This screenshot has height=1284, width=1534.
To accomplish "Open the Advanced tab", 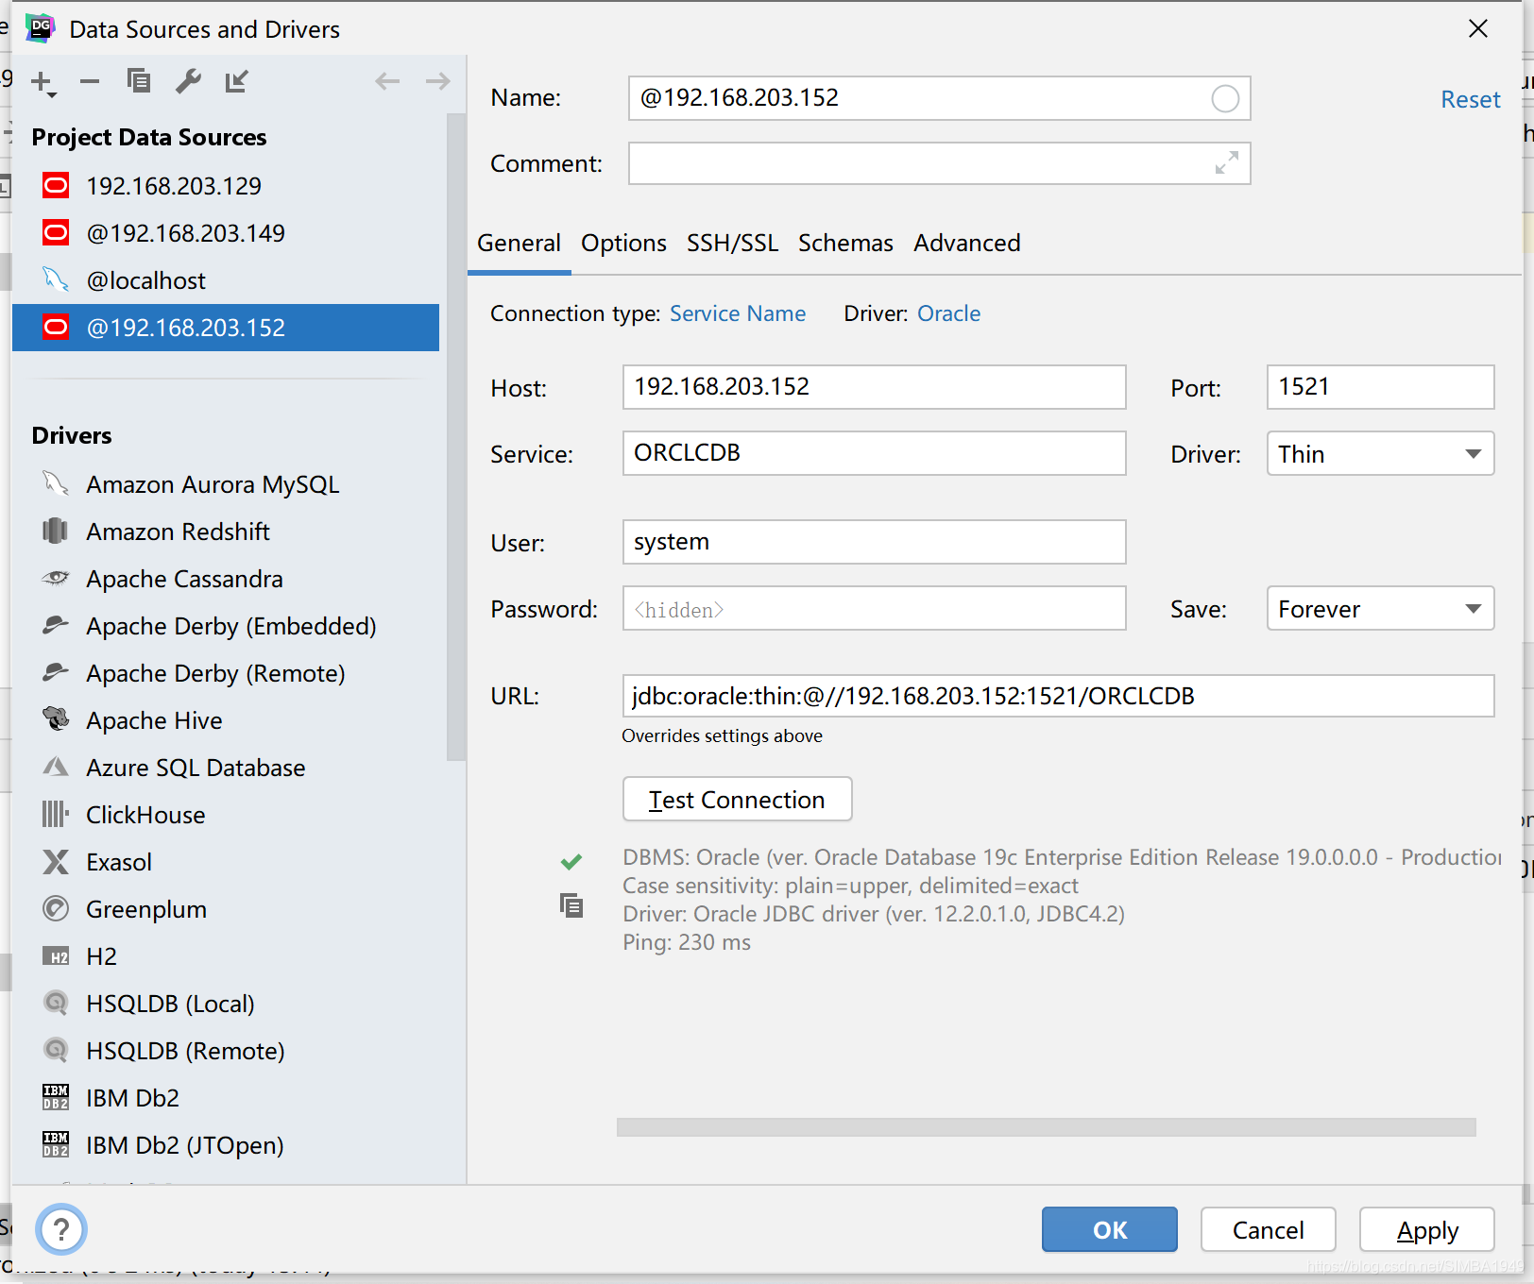I will 966,244.
